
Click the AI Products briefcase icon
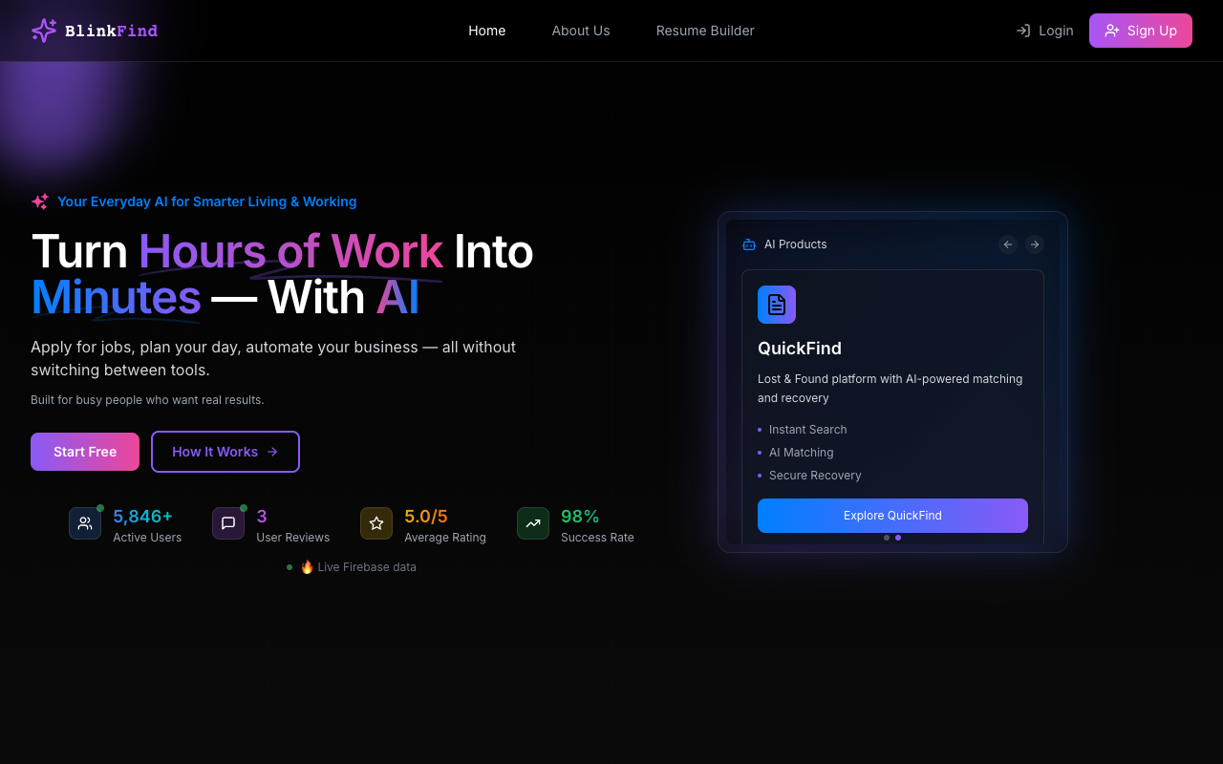point(748,244)
